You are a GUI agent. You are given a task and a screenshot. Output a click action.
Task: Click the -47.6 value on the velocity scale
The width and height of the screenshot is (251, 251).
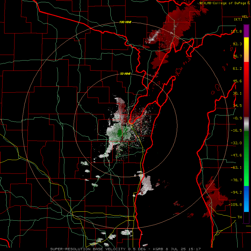tap(236, 155)
